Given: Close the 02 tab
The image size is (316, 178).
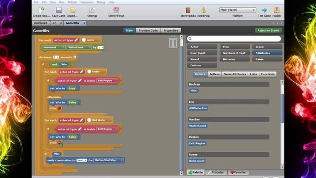Looking at the screenshot, I should 61,23.
